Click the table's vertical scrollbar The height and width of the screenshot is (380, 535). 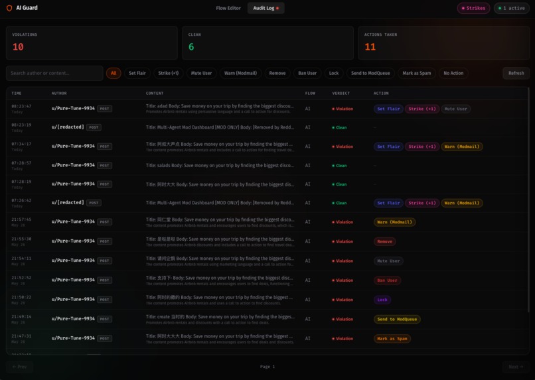[x=528, y=201]
